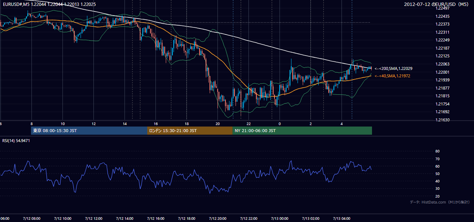Click price level 1.21754 on axis

[x=442, y=104]
